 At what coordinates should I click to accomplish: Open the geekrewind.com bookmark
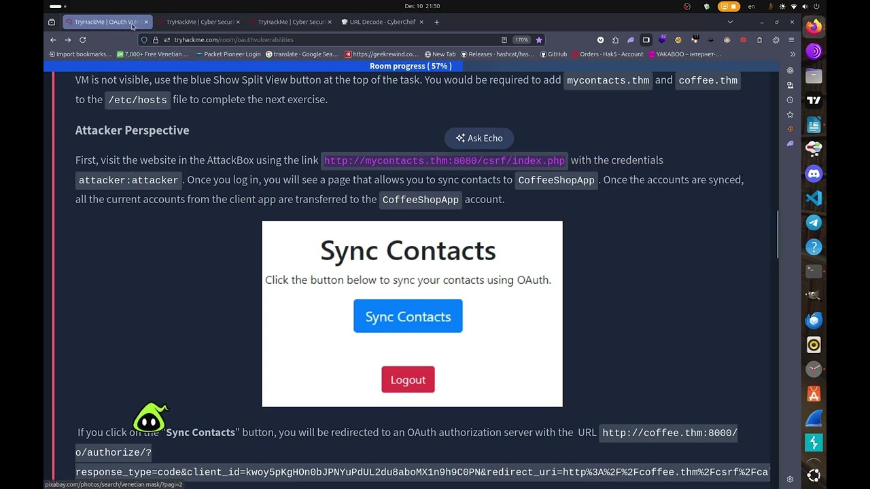tap(381, 54)
